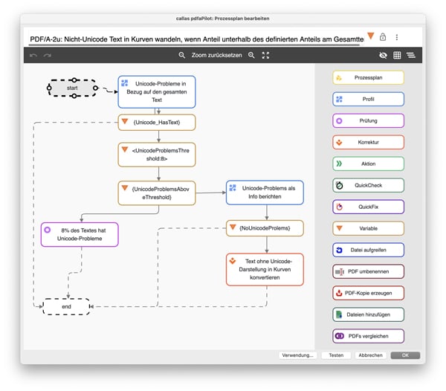Click Zoom zurücksetzen in toolbar
Image resolution: width=446 pixels, height=391 pixels.
pyautogui.click(x=217, y=55)
